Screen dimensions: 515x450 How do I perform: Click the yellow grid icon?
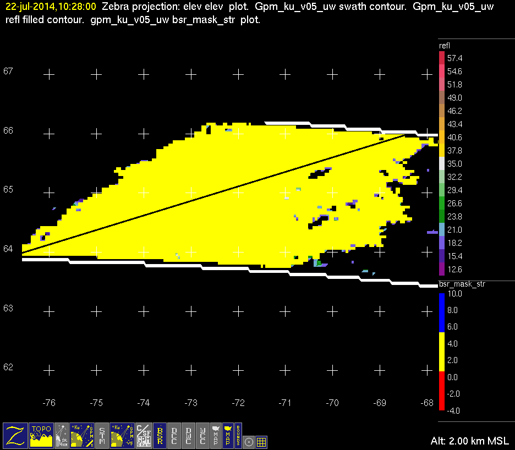click(261, 441)
